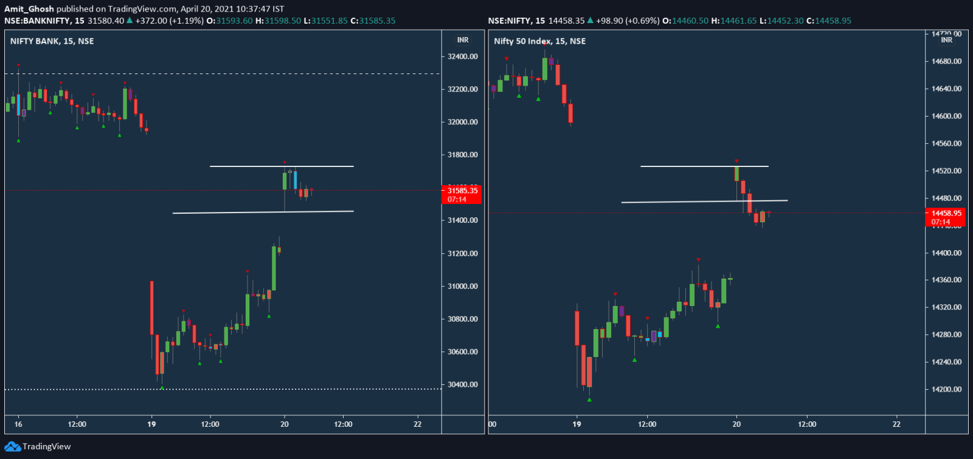Screen dimensions: 973x459
Task: Click the 31400.00 price axis label
Action: point(463,220)
